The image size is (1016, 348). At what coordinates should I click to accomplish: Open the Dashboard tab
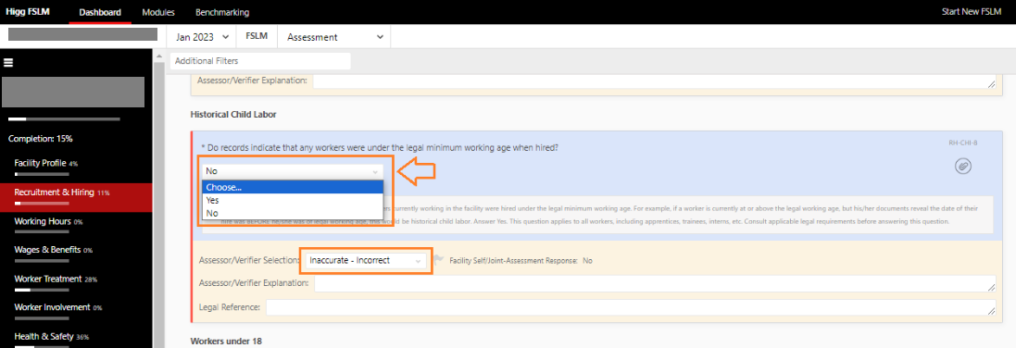[100, 12]
